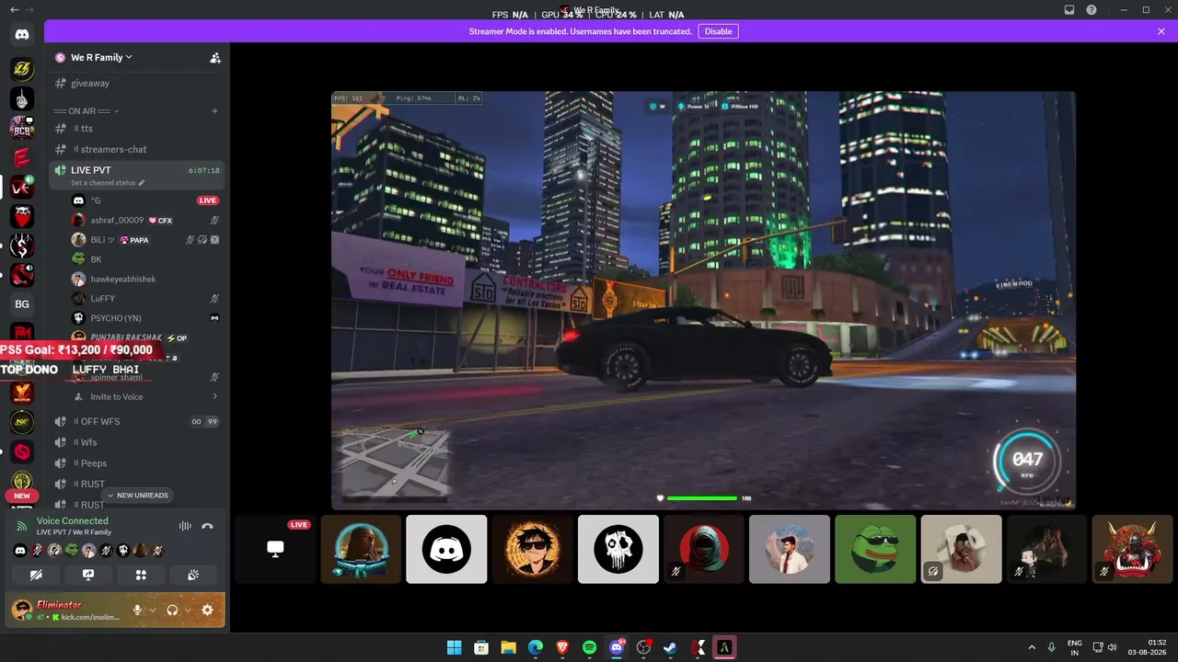Collapse the ON AIR category

point(87,111)
